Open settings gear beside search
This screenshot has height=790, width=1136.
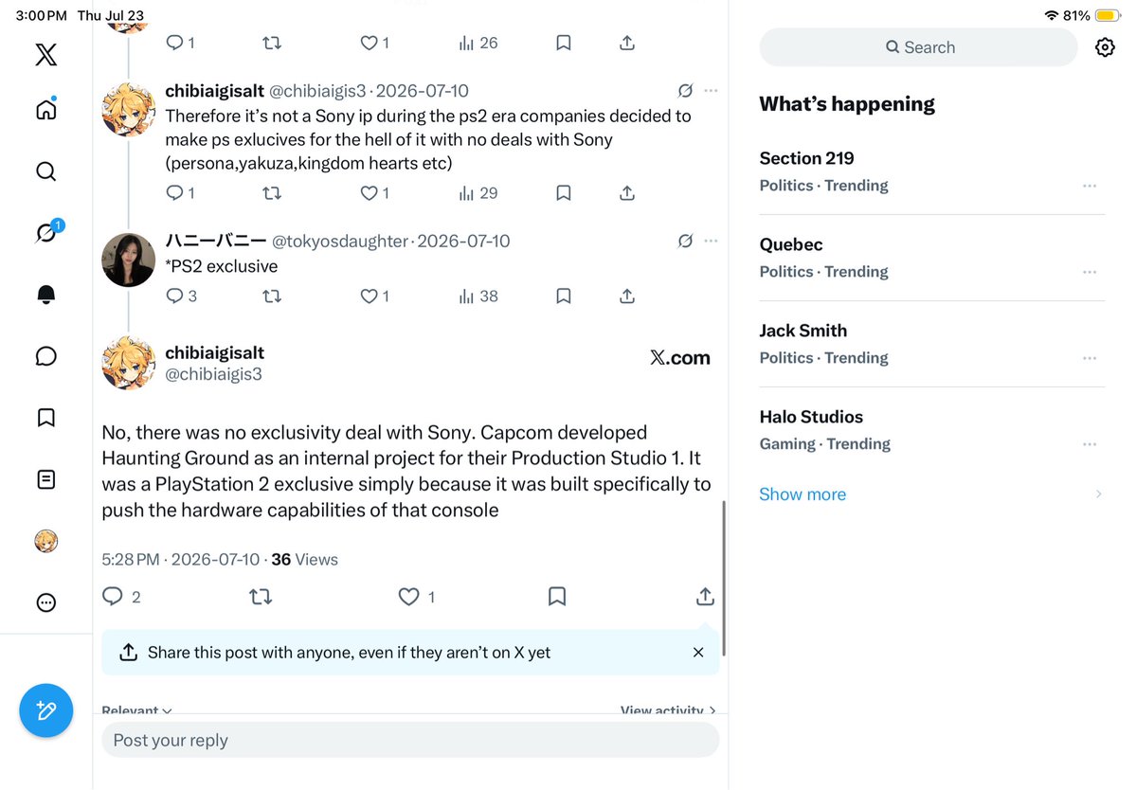pos(1105,47)
